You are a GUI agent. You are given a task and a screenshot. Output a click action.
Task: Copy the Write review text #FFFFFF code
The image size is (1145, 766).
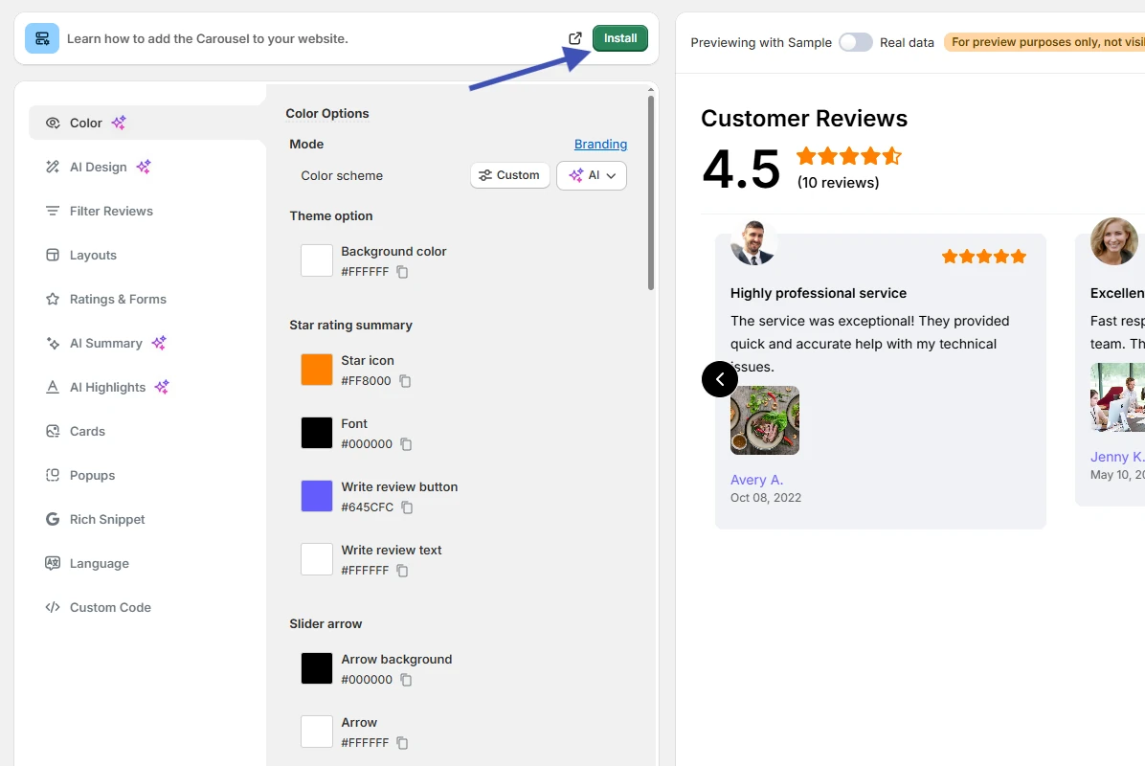[x=402, y=571]
